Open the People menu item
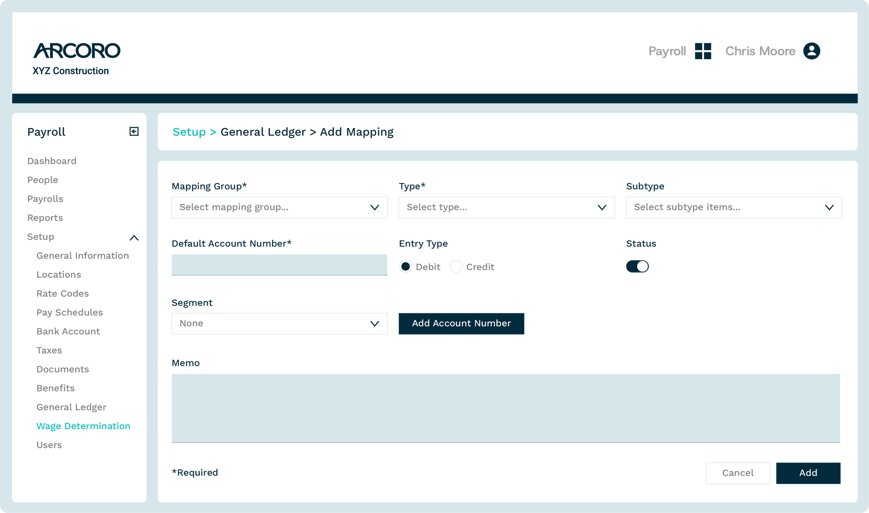 click(43, 180)
